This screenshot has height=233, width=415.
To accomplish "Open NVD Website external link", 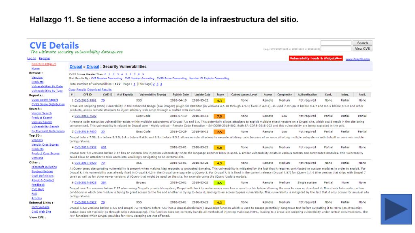I will (40, 208).
